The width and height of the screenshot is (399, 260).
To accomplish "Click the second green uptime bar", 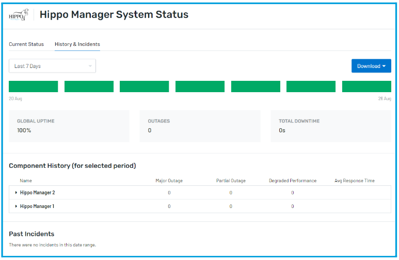I will (x=89, y=86).
